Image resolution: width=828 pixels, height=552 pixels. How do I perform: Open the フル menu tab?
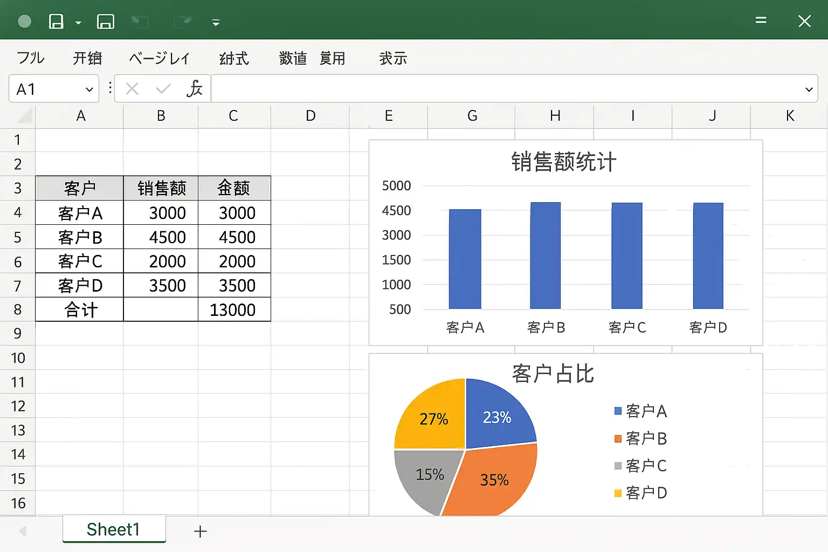31,58
